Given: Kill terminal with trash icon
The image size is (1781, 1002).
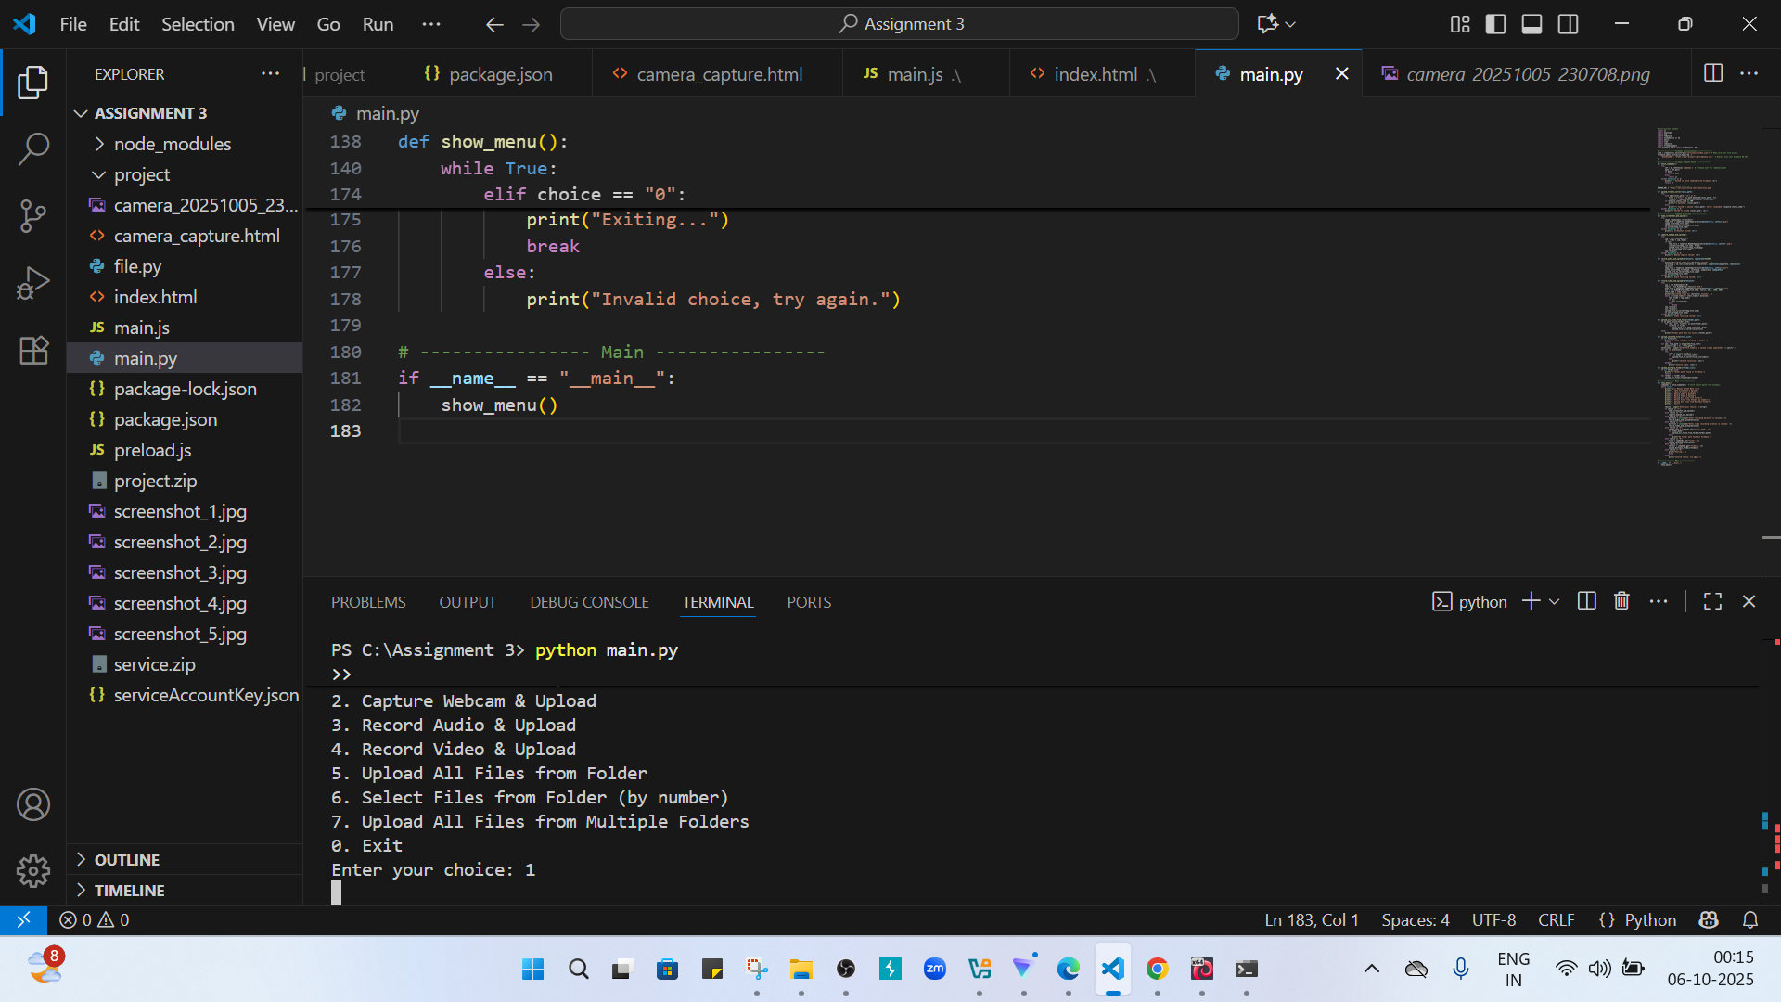Looking at the screenshot, I should click(1621, 601).
